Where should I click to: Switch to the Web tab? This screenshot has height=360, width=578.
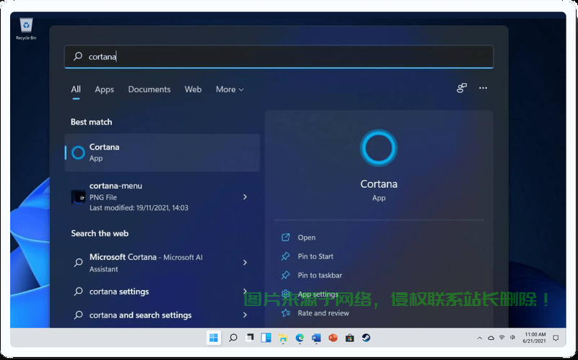pyautogui.click(x=193, y=89)
